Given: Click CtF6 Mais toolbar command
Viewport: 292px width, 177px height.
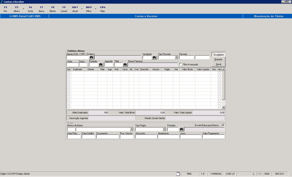Looking at the screenshot, I should pos(103,9).
